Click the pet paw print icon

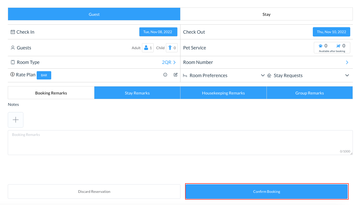tap(321, 46)
